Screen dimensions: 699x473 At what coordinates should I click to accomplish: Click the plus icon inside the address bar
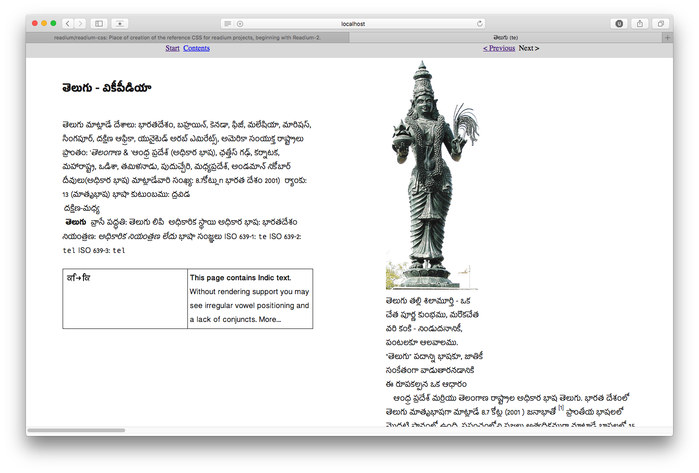240,24
